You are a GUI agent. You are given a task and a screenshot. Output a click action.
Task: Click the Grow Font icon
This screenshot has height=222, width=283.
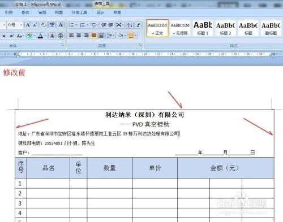click(28, 25)
